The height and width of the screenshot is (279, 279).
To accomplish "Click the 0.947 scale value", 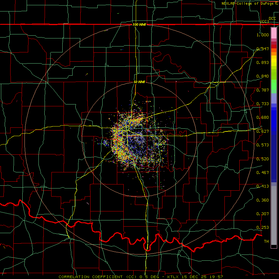I will [x=263, y=49].
